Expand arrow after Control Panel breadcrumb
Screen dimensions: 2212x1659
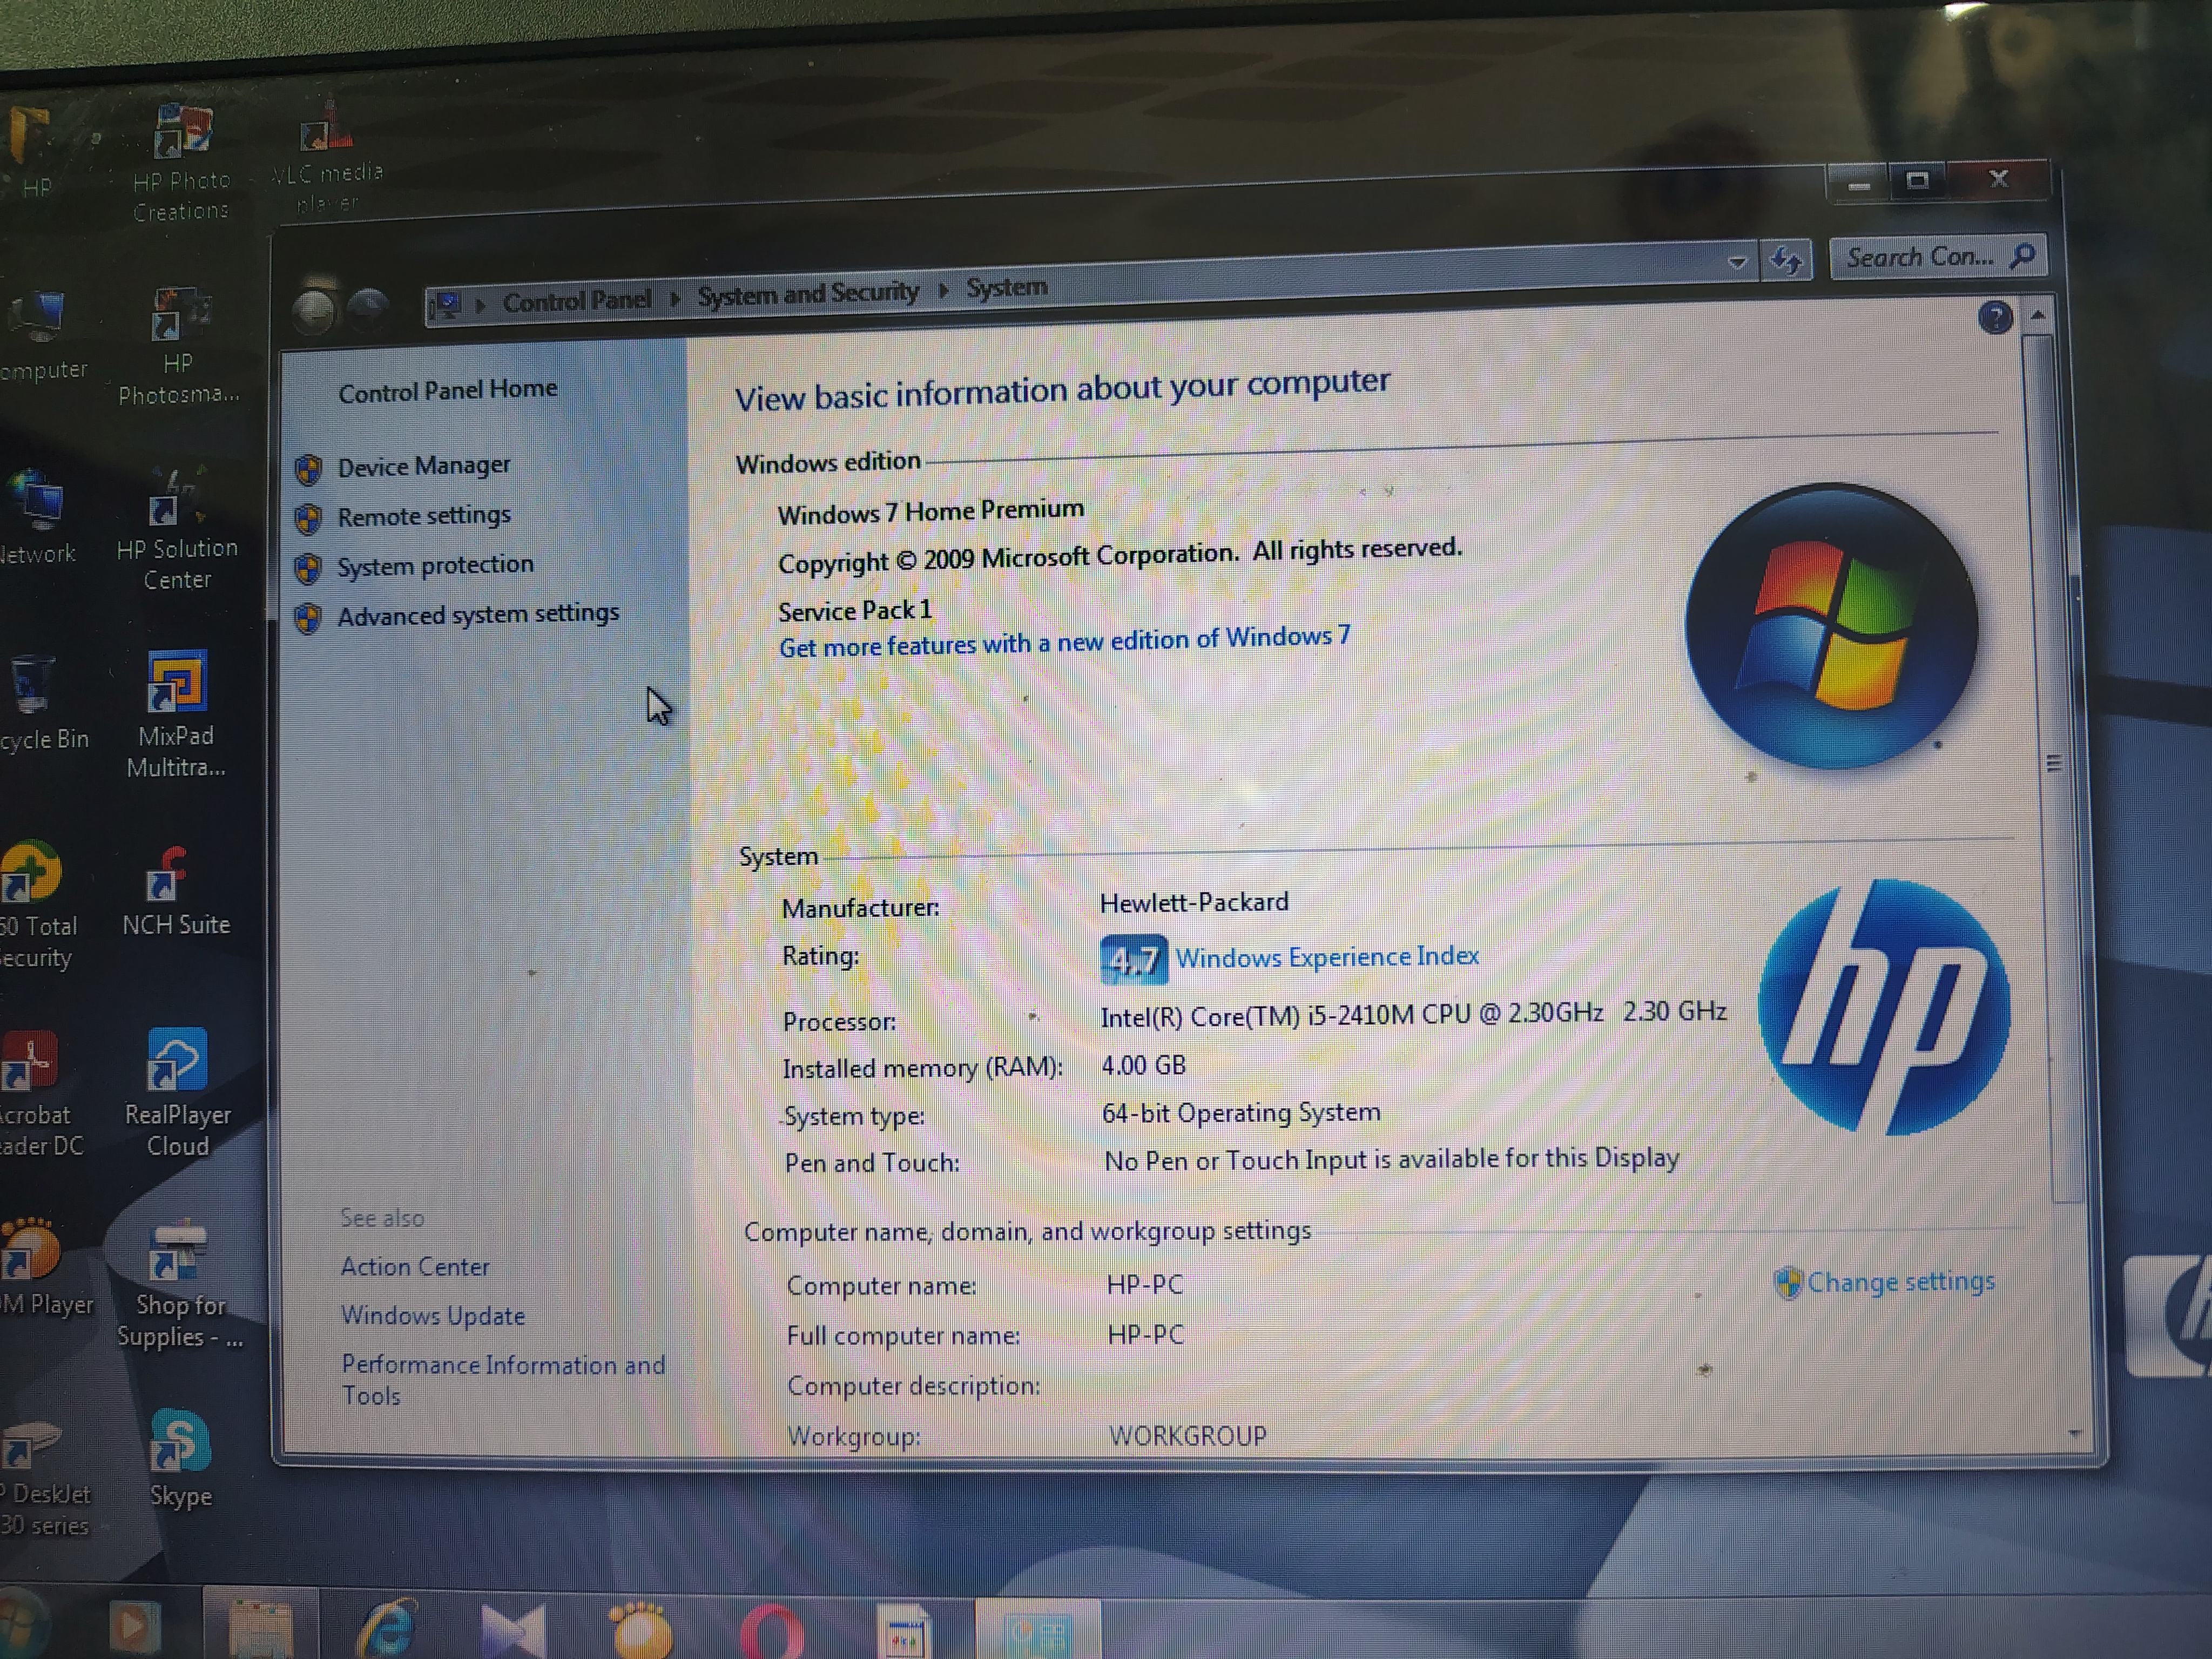pyautogui.click(x=675, y=299)
